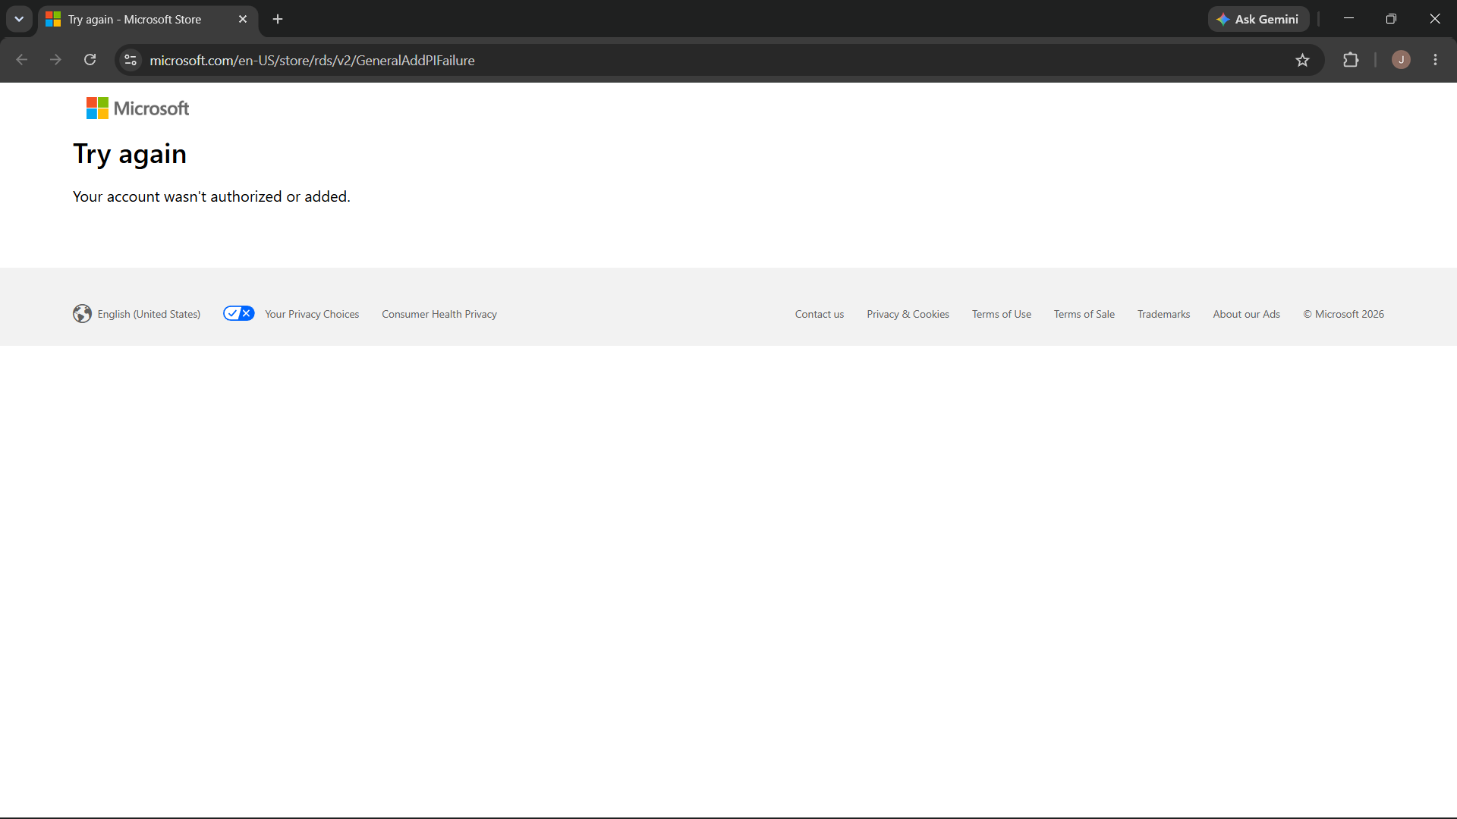Go back using the browser back arrow
This screenshot has height=819, width=1457.
pyautogui.click(x=22, y=60)
